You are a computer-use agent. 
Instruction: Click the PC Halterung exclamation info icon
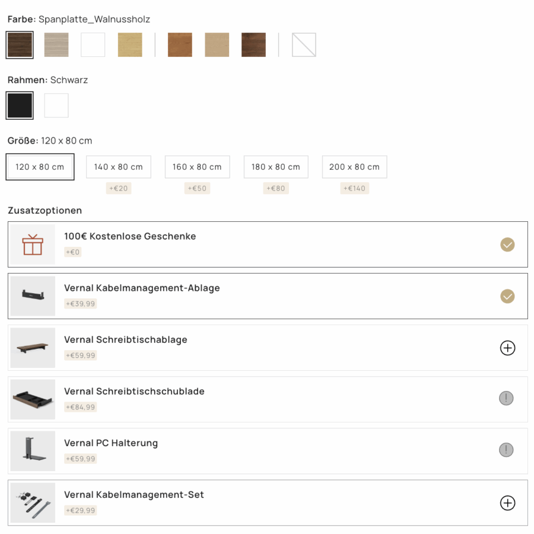(506, 450)
